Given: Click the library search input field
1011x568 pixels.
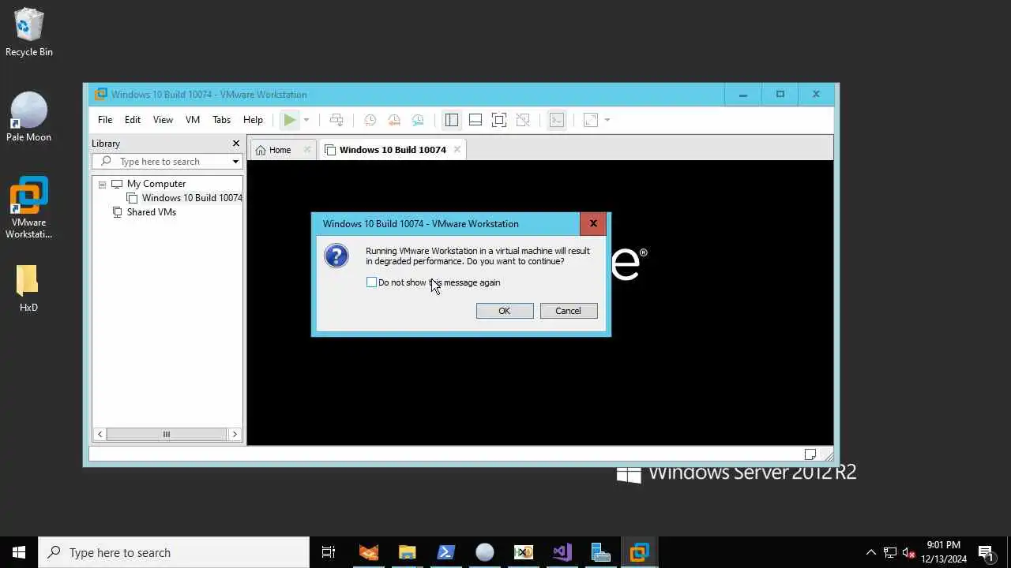Looking at the screenshot, I should point(166,162).
